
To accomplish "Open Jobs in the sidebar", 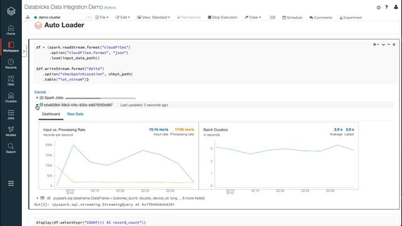I will (11, 114).
